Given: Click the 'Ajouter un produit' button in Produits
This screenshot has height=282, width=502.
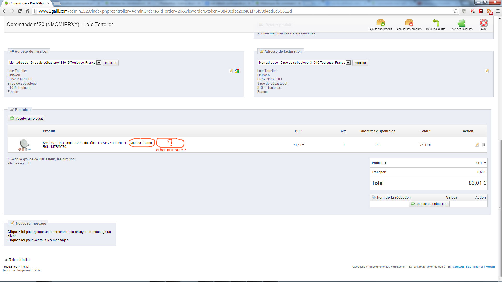Looking at the screenshot, I should point(26,118).
